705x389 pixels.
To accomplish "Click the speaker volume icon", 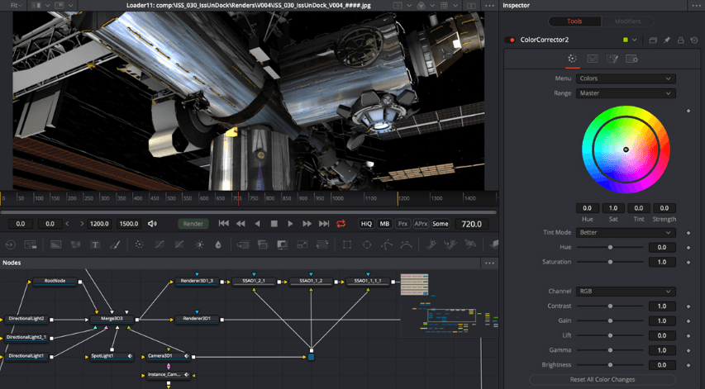I will [152, 224].
